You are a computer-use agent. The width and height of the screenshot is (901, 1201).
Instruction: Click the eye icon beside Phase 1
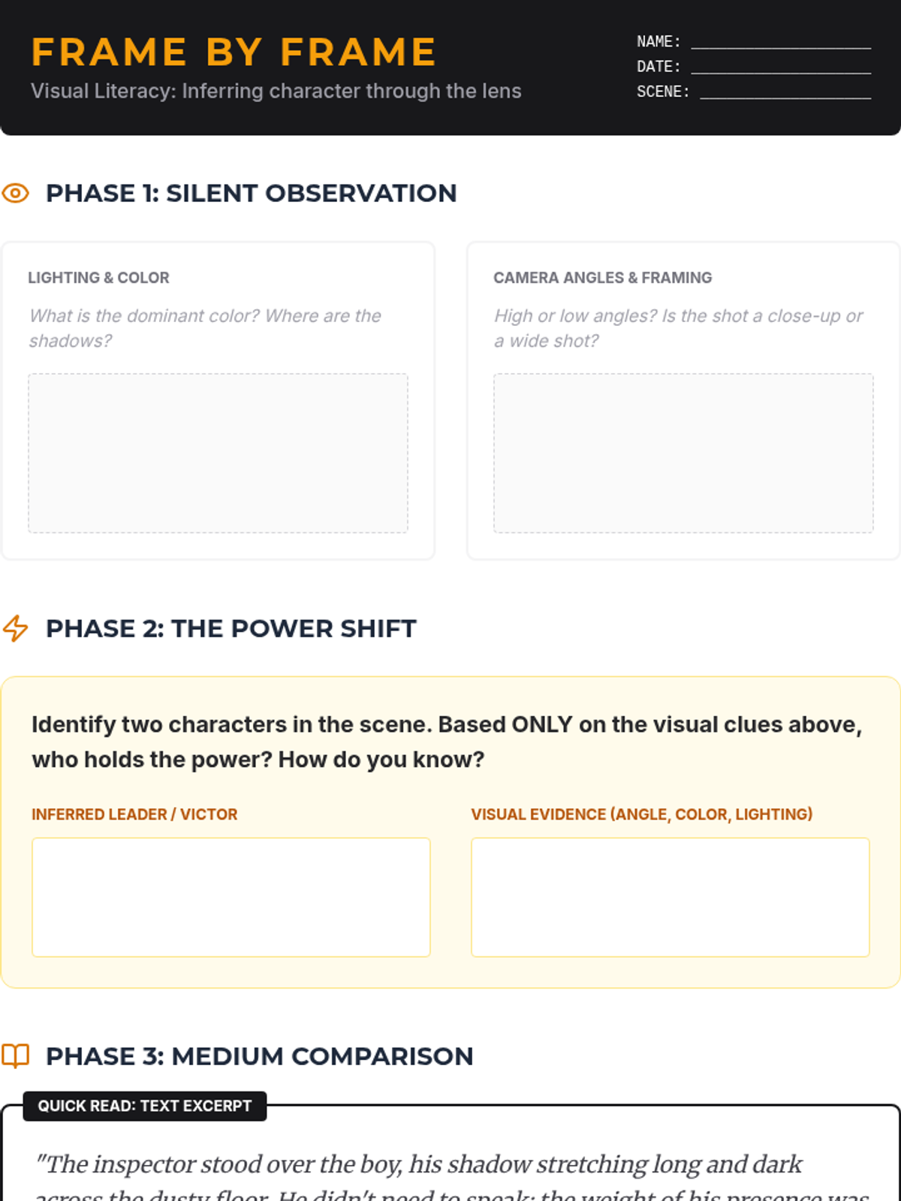15,194
